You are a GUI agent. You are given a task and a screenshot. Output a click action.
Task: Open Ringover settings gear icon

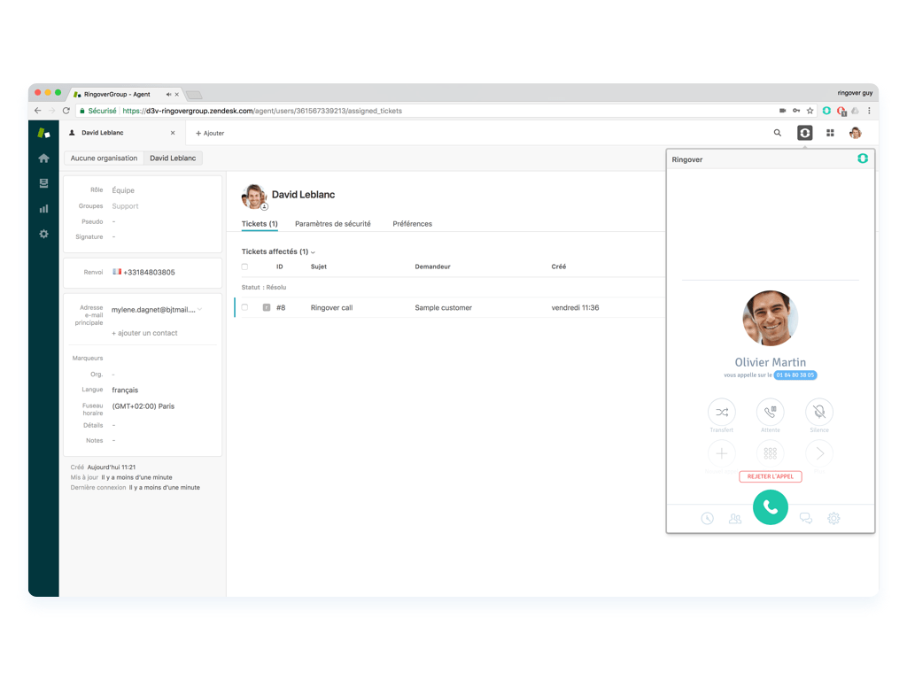pos(833,518)
